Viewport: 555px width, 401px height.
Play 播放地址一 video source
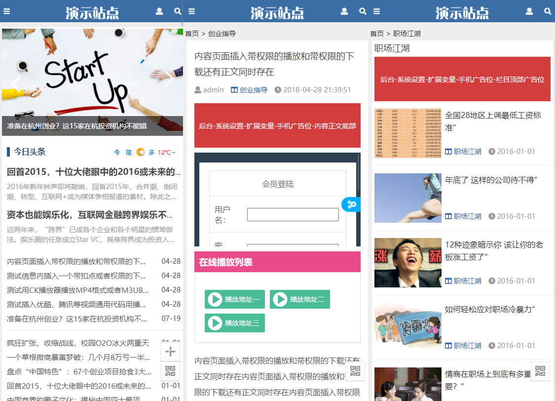(x=235, y=299)
